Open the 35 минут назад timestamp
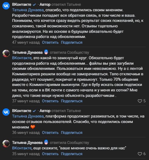This screenshot has height=160, width=149. point(26,154)
